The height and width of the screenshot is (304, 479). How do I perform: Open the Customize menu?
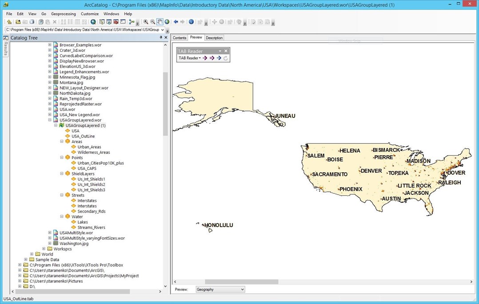coord(90,14)
